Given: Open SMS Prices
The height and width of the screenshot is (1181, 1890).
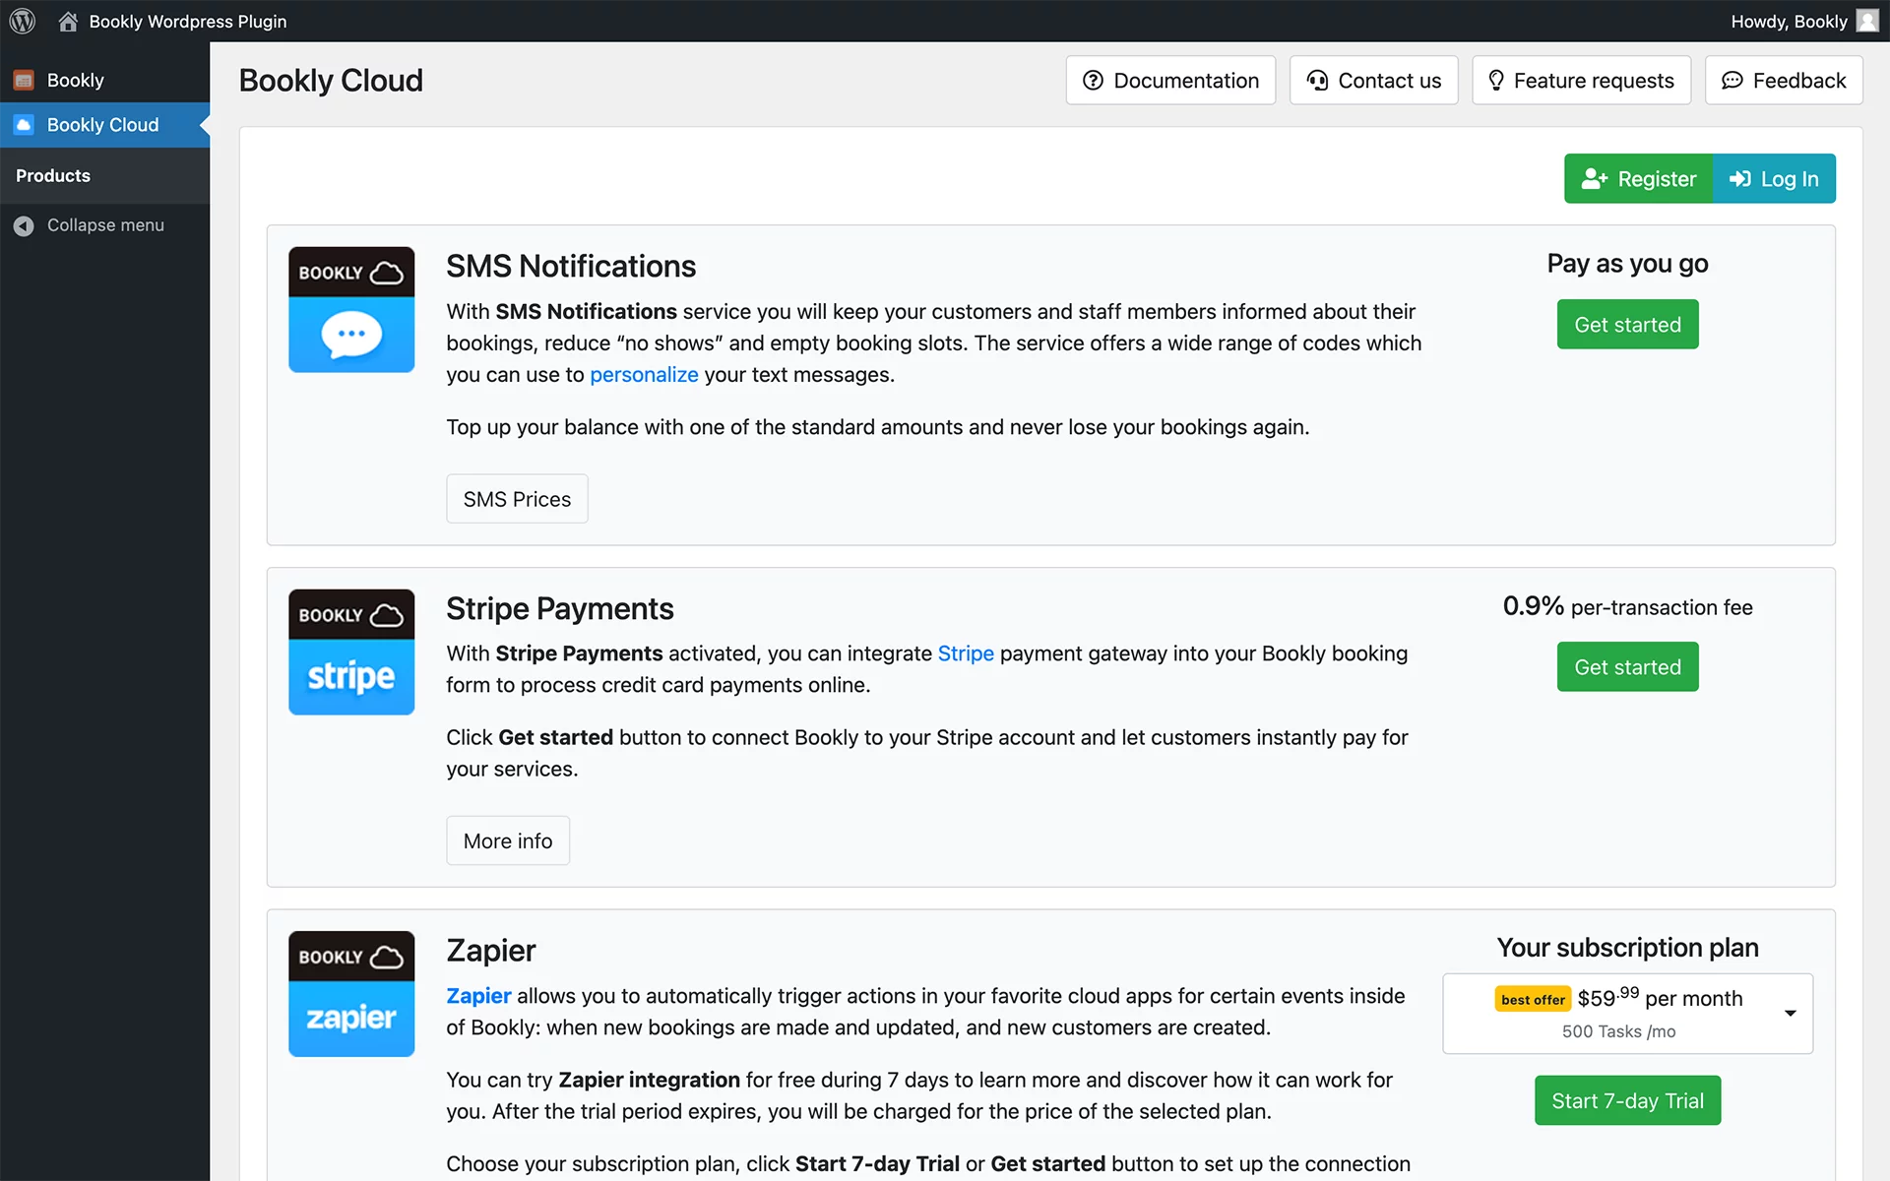Looking at the screenshot, I should [517, 499].
